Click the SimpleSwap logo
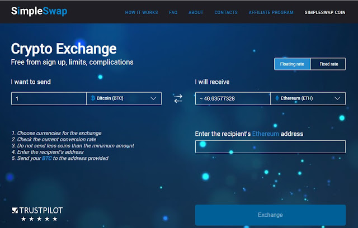Image resolution: width=358 pixels, height=228 pixels. [39, 11]
